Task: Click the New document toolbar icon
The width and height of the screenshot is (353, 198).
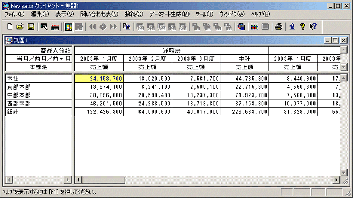Action: (x=10, y=27)
